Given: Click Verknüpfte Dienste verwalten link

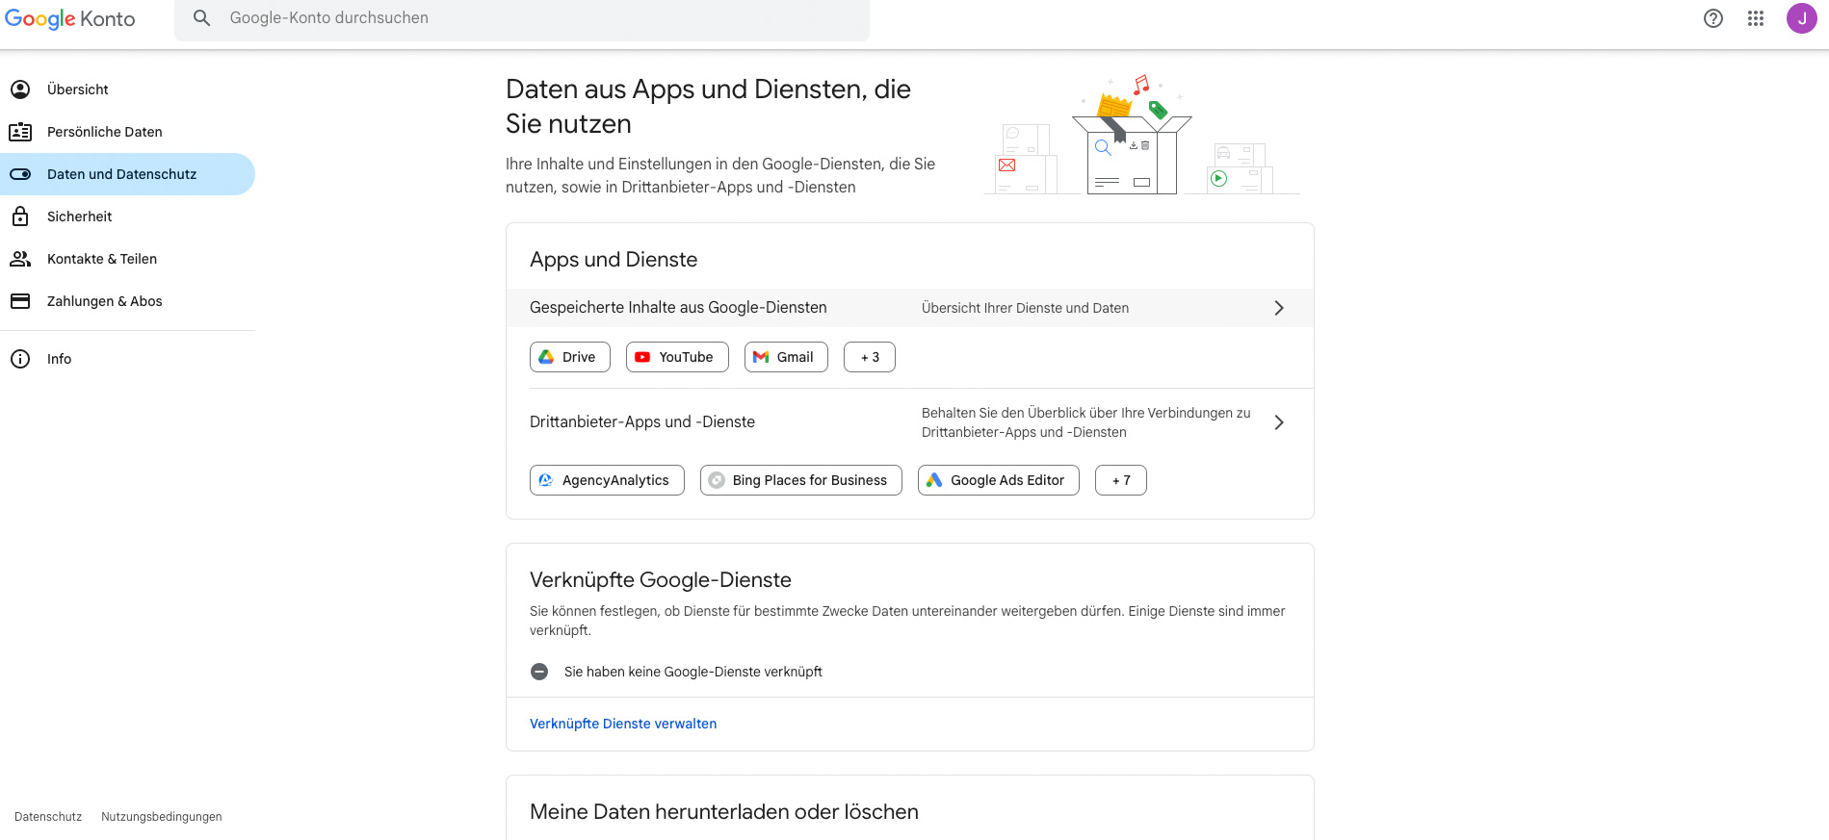Looking at the screenshot, I should pyautogui.click(x=623, y=724).
